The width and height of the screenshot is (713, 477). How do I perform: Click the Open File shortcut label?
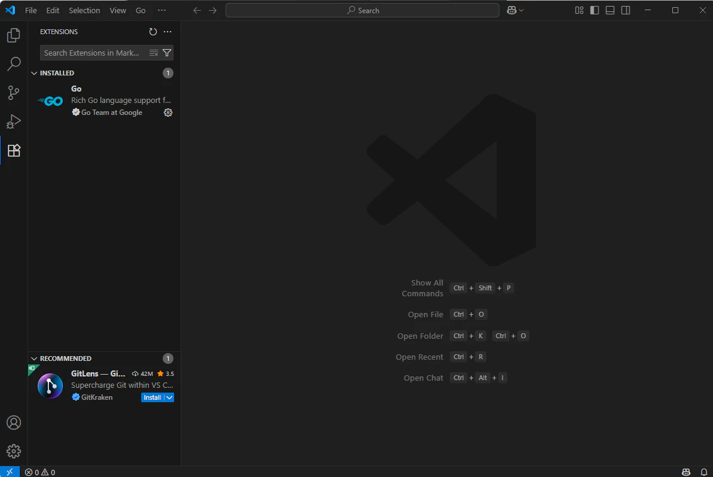click(x=426, y=315)
